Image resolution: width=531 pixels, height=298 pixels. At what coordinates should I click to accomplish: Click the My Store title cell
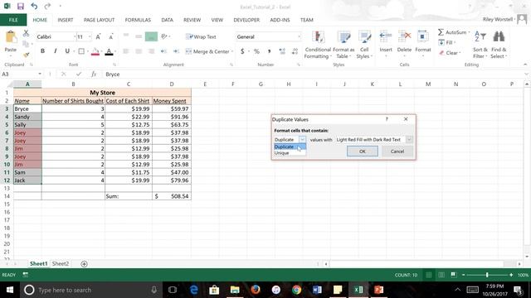102,92
